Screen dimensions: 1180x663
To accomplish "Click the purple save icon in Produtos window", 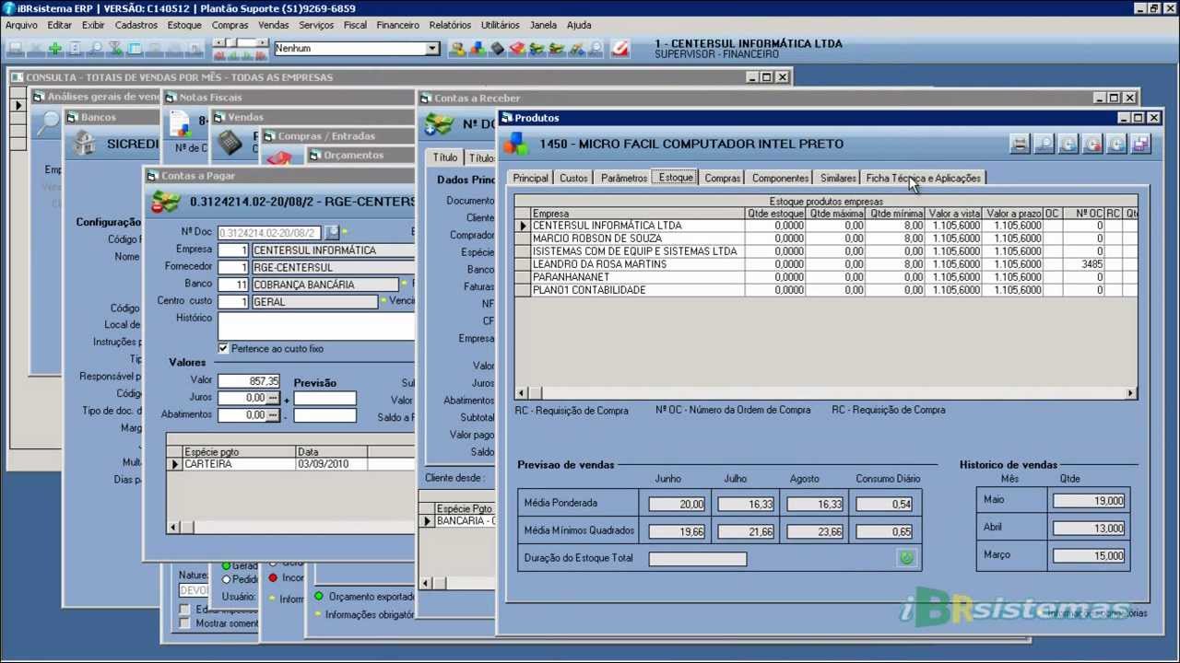I will pos(1140,144).
